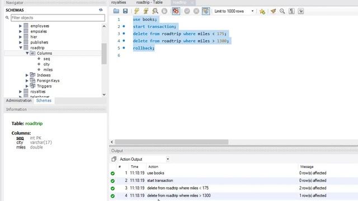Click the Filter objects search field
The height and width of the screenshot is (201, 358).
coord(58,18)
